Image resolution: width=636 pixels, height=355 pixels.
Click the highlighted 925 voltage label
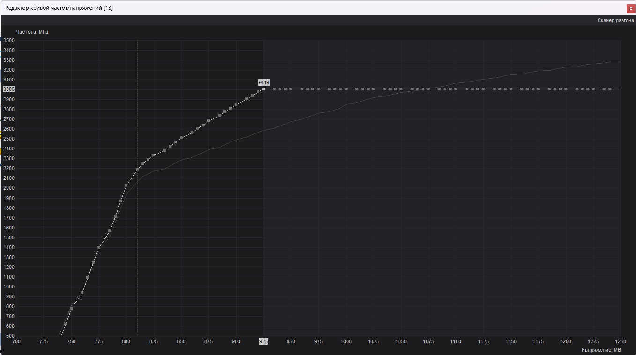click(x=263, y=341)
